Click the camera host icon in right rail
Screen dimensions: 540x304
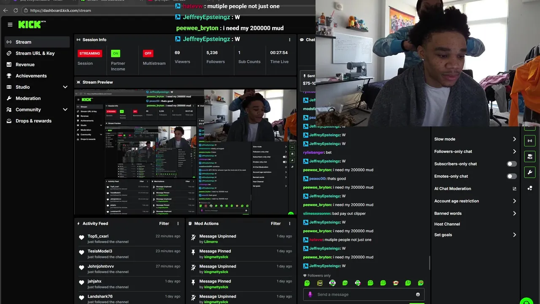tap(530, 156)
